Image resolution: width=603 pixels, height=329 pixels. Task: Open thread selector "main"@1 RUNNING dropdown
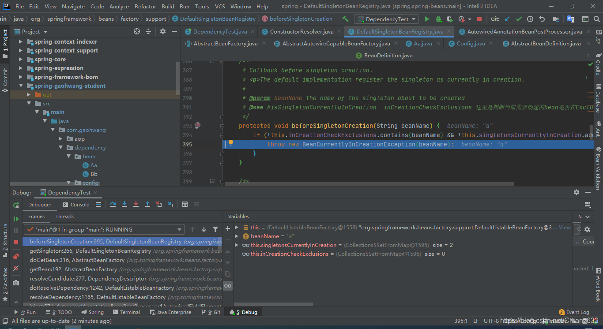[x=104, y=229]
